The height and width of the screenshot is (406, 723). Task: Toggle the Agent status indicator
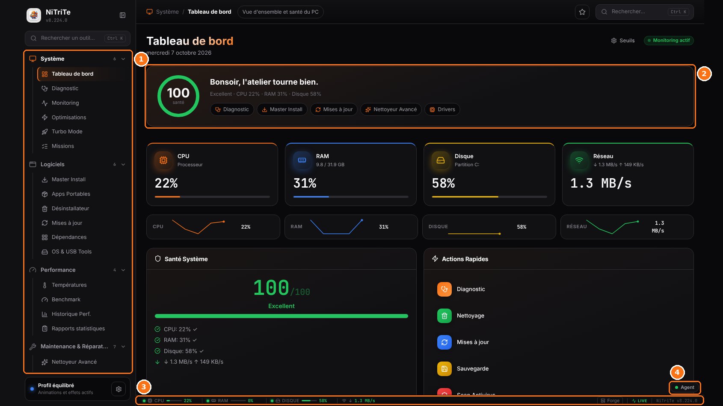tap(684, 388)
